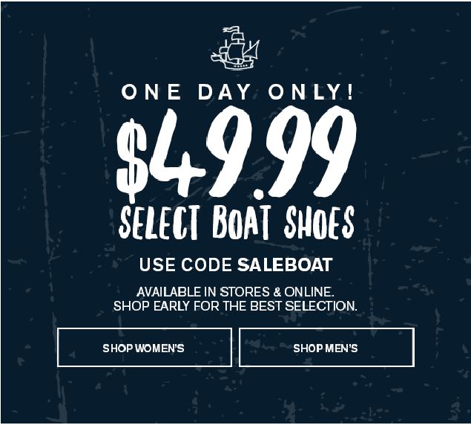Click the word ONLINE in the availability line
Screen dimensions: 471x425
click(x=310, y=291)
